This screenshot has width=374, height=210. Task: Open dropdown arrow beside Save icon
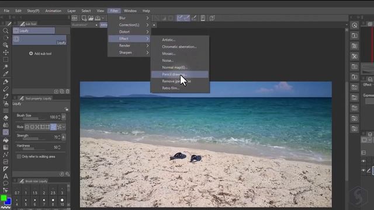(103, 18)
